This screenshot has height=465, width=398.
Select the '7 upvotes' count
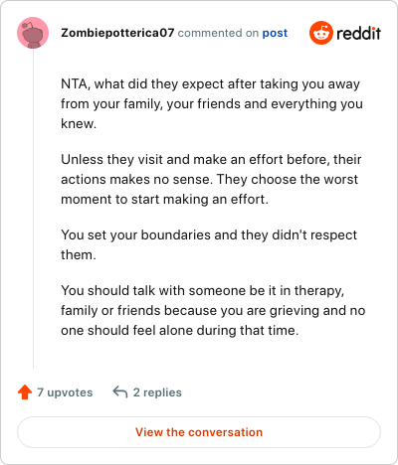click(x=65, y=392)
